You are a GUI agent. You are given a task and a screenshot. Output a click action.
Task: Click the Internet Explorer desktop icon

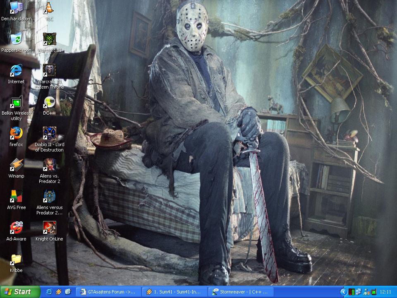tap(17, 74)
